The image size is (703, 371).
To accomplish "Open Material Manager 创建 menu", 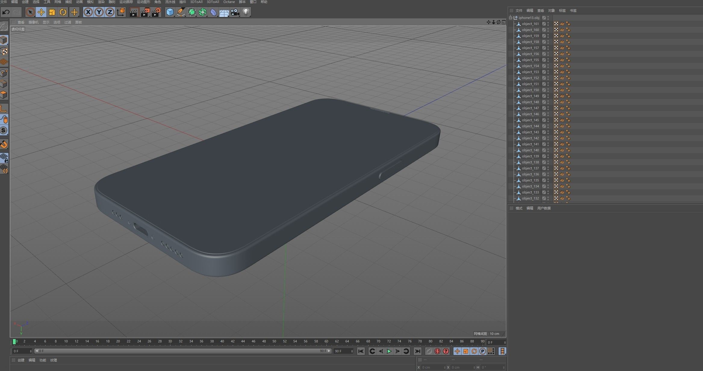I will (x=21, y=360).
